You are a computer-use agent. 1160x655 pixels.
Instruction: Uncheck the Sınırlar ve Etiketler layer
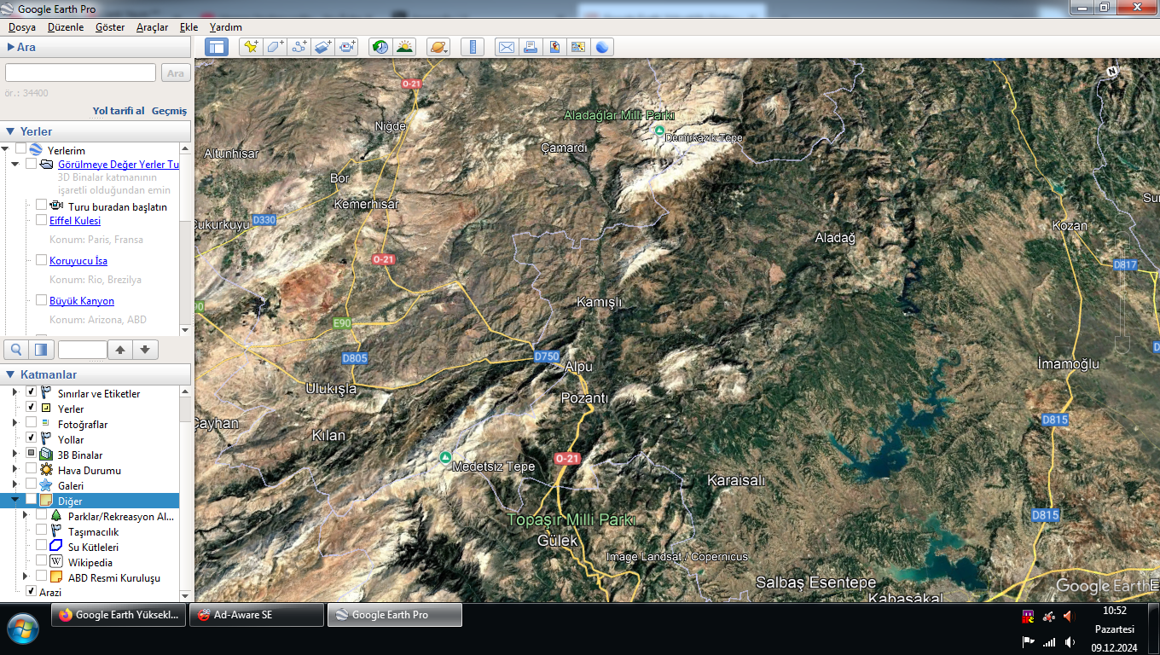[x=32, y=391]
